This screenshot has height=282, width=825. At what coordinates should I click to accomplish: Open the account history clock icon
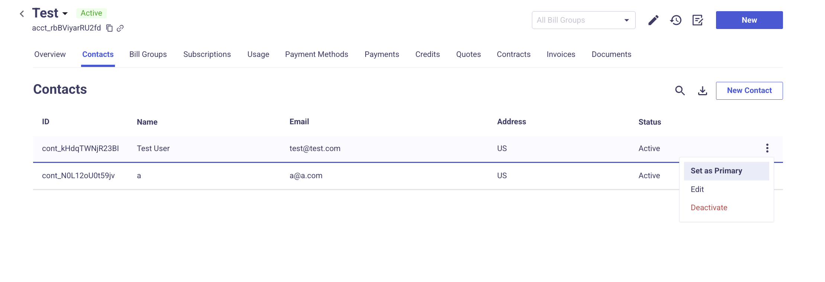[x=676, y=20]
